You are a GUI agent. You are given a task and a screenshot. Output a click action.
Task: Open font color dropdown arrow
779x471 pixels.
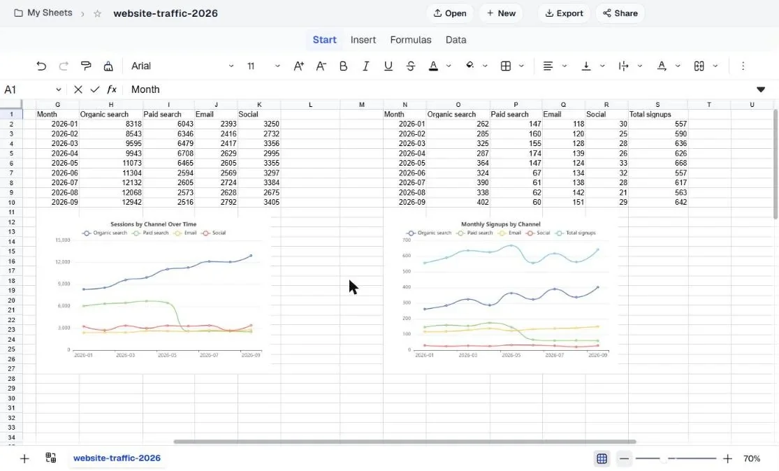tap(449, 66)
